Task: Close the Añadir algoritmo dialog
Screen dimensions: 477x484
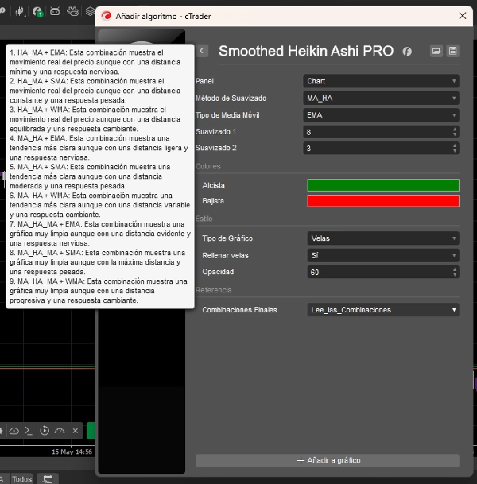Action: [x=463, y=16]
